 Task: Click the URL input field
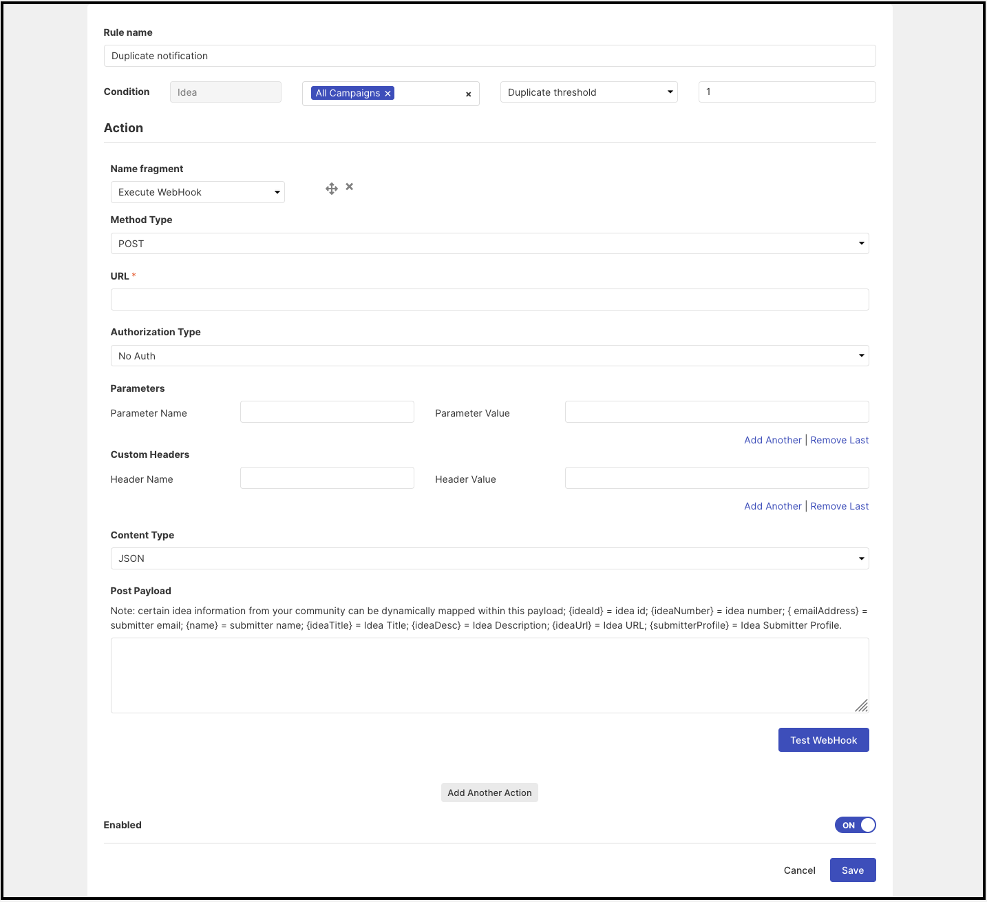pyautogui.click(x=490, y=300)
